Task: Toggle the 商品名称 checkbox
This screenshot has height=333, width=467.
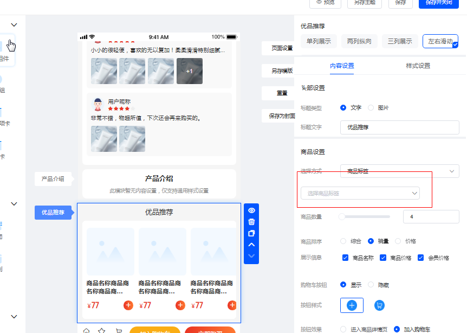Action: point(345,258)
